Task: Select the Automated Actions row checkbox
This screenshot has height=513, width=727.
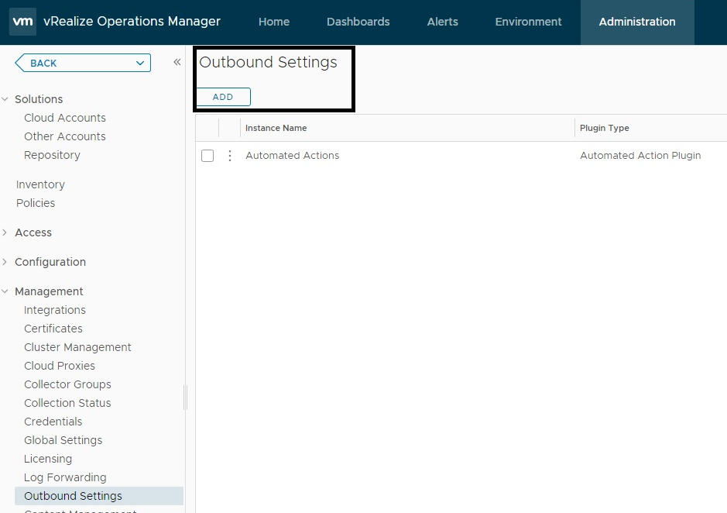Action: pyautogui.click(x=207, y=156)
